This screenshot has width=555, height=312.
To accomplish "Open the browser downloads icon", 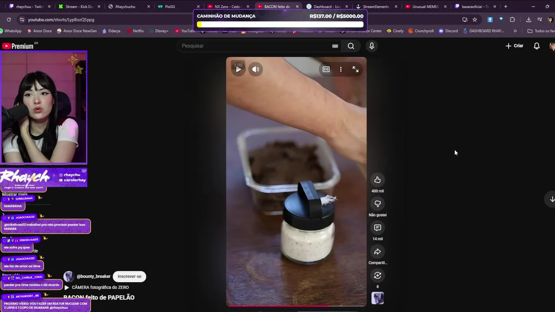I will [x=529, y=19].
